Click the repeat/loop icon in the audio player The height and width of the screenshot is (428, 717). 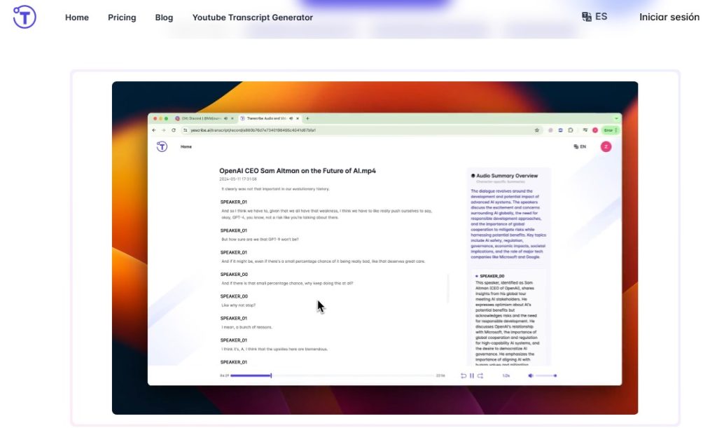(x=480, y=375)
